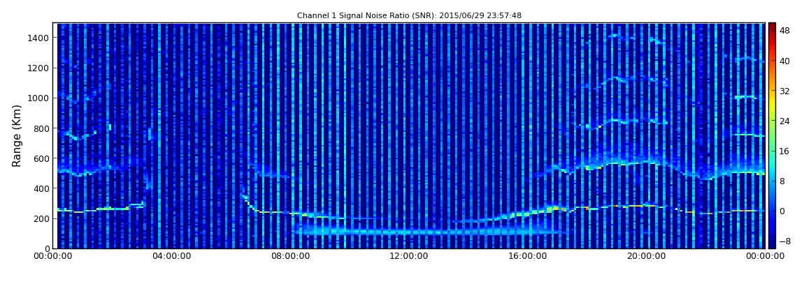Click the 'Range (Km)' y-axis label
The height and width of the screenshot is (284, 804).
click(17, 135)
